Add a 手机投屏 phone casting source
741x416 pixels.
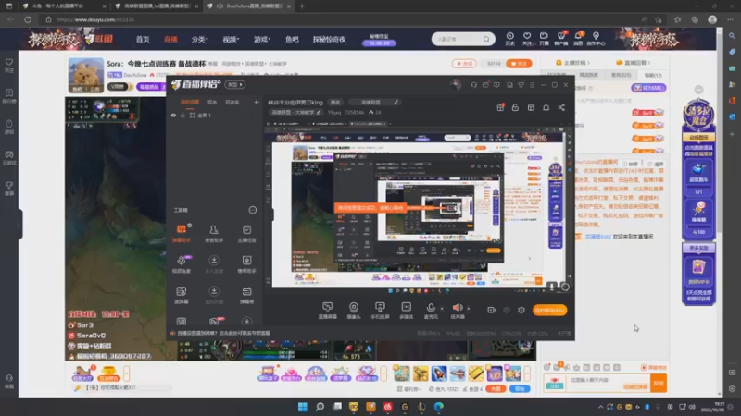380,311
